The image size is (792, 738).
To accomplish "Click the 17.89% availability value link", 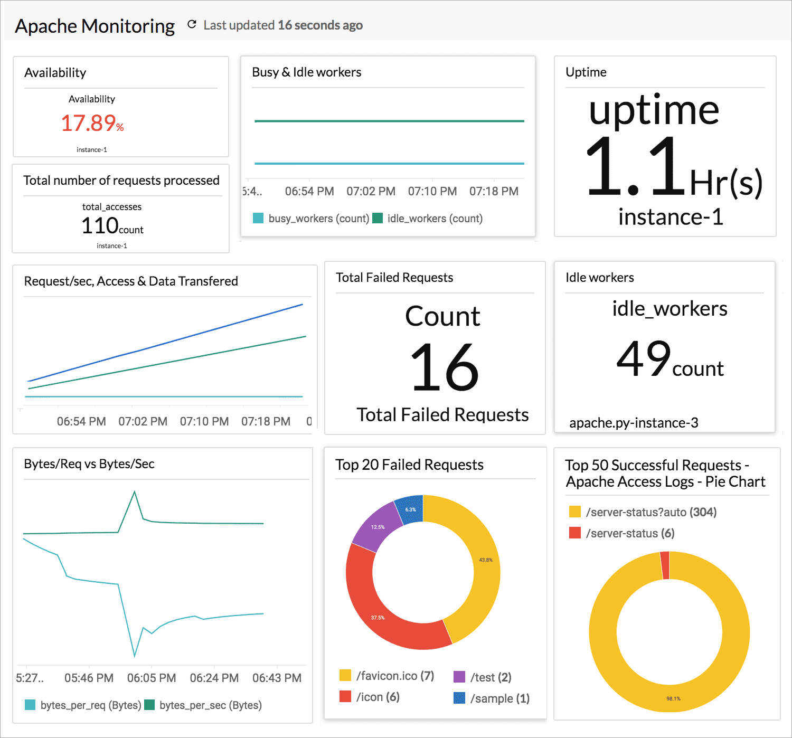I will [92, 124].
